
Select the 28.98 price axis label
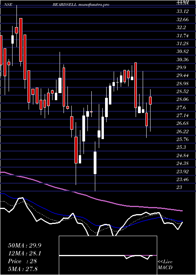(183, 84)
